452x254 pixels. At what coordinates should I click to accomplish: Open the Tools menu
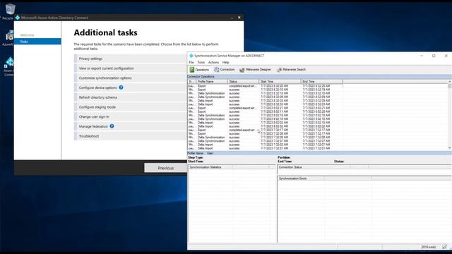pos(201,62)
